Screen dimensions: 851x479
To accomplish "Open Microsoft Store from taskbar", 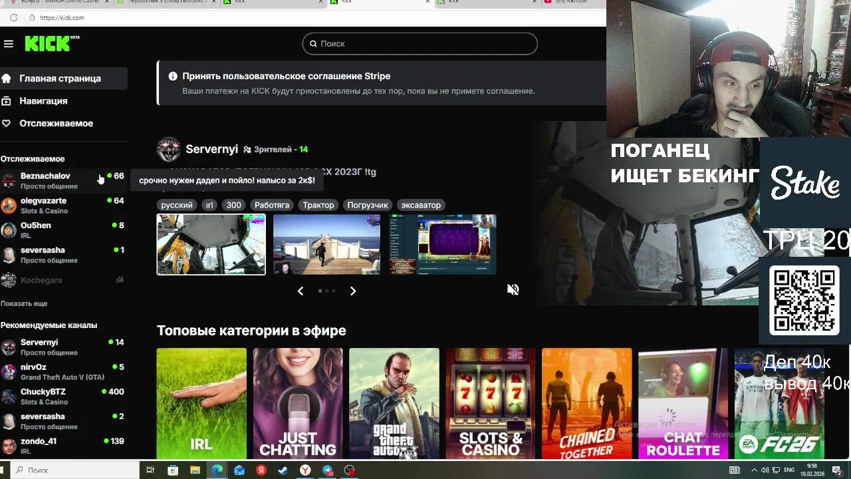I will click(x=173, y=470).
